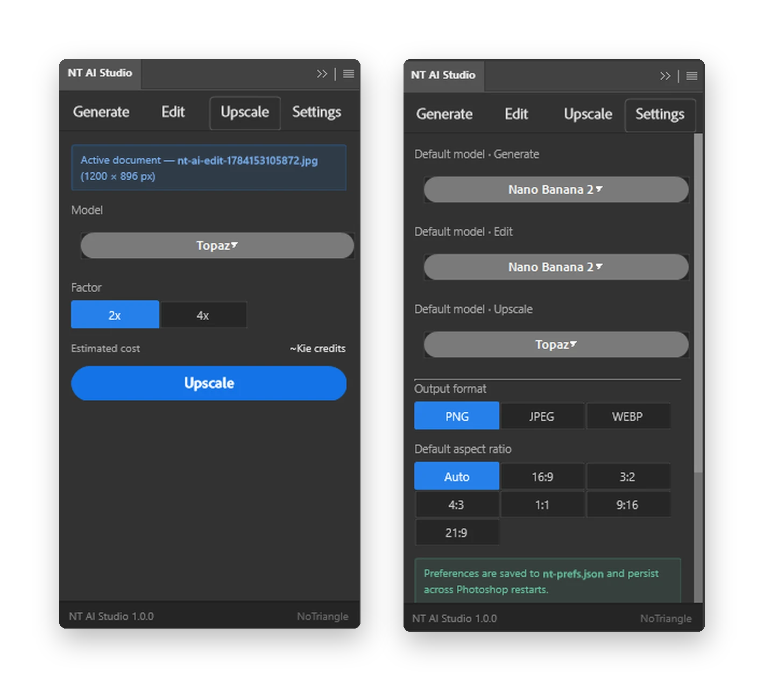764x691 pixels.
Task: Click 'Default model · Generate' label
Action: pos(477,154)
